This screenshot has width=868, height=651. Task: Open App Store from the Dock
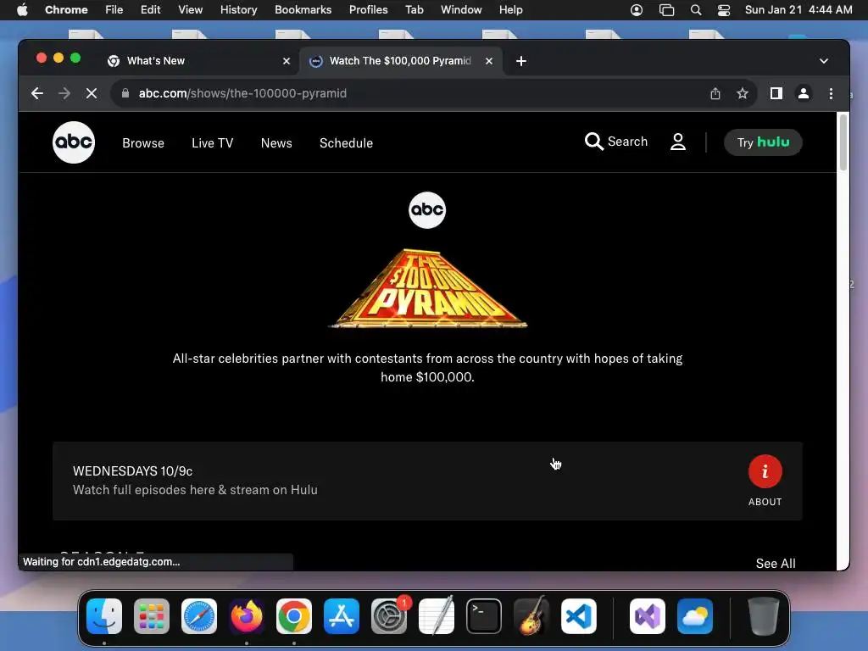coord(342,616)
